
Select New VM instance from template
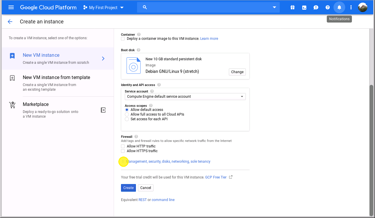(x=58, y=83)
